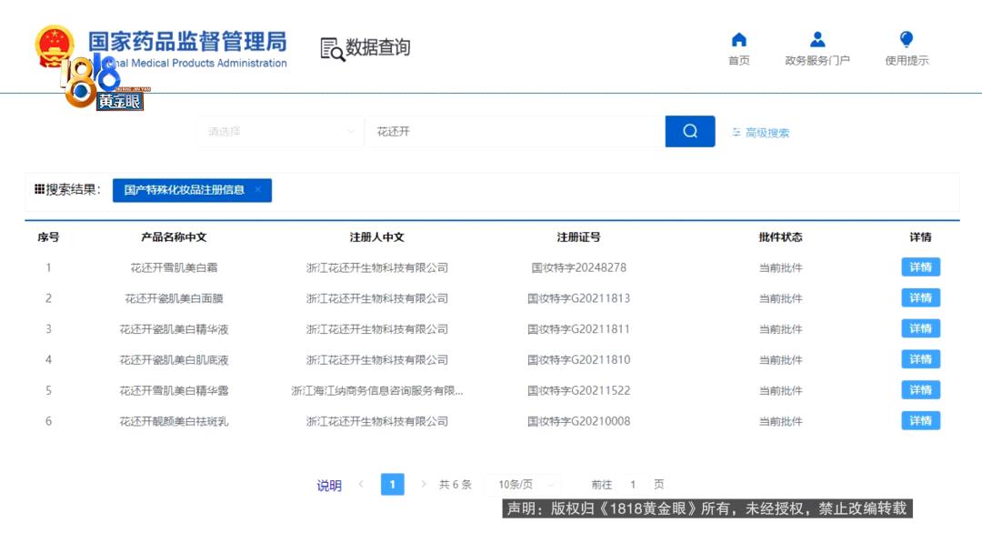Click registration number 国妆特字G20211522
This screenshot has width=982, height=553.
coord(578,391)
